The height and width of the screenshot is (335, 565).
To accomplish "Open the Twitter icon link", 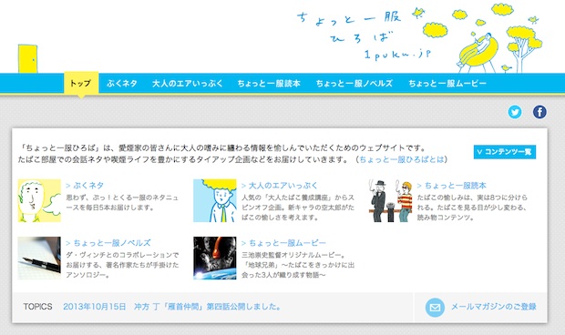I will tap(515, 112).
